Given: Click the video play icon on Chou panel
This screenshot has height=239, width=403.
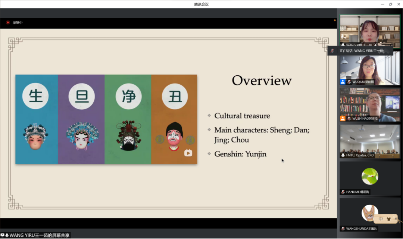Looking at the screenshot, I should [188, 152].
